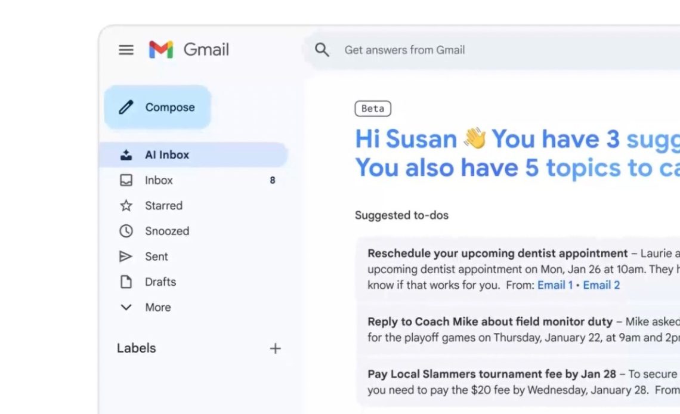Click the Inbox unread count 8
The image size is (680, 414).
[x=273, y=180]
